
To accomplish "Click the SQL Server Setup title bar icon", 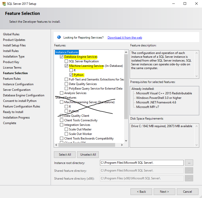I will pos(4,4).
